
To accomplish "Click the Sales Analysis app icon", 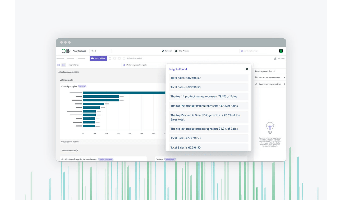I will [176, 51].
